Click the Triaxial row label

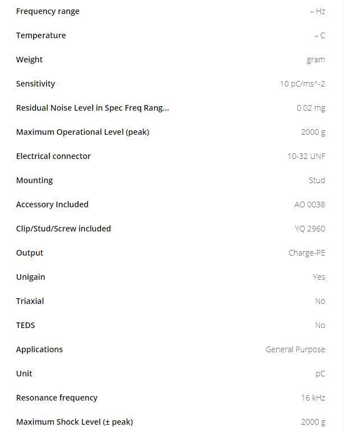click(30, 301)
